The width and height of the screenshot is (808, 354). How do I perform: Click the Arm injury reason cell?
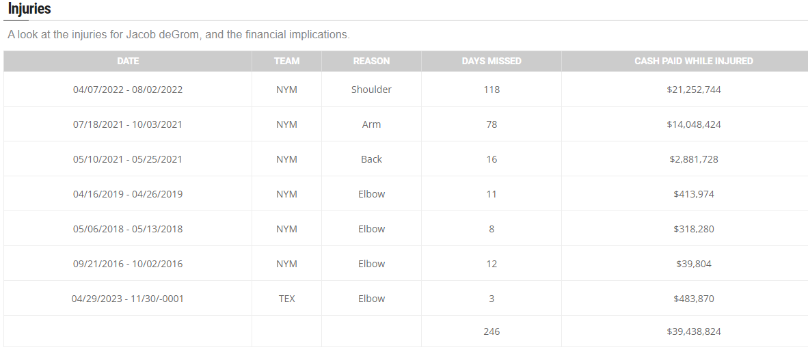coord(371,124)
